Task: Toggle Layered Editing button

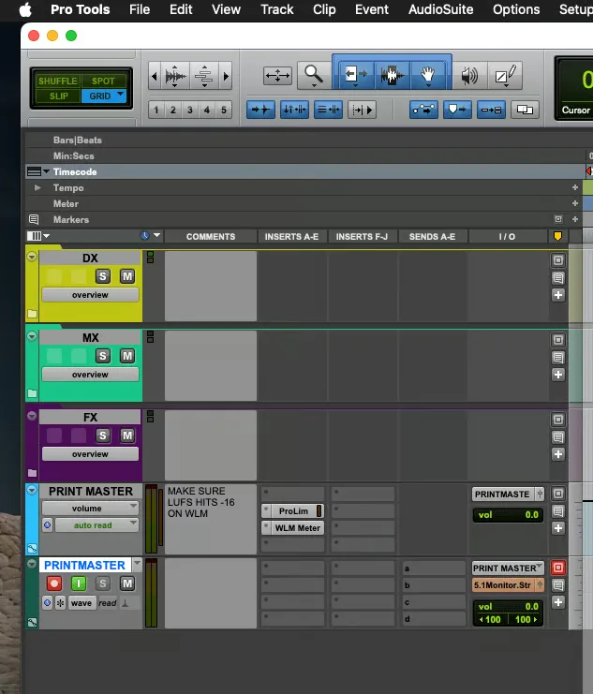Action: point(525,110)
